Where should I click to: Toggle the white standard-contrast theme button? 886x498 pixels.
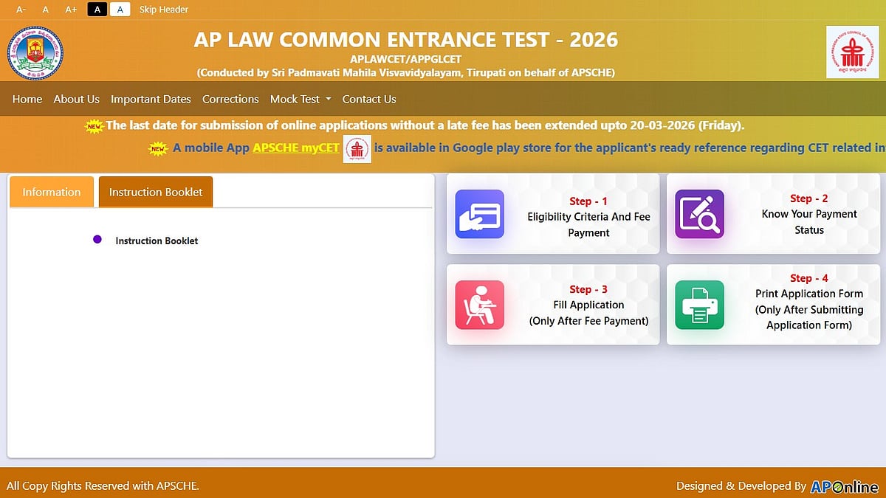120,10
